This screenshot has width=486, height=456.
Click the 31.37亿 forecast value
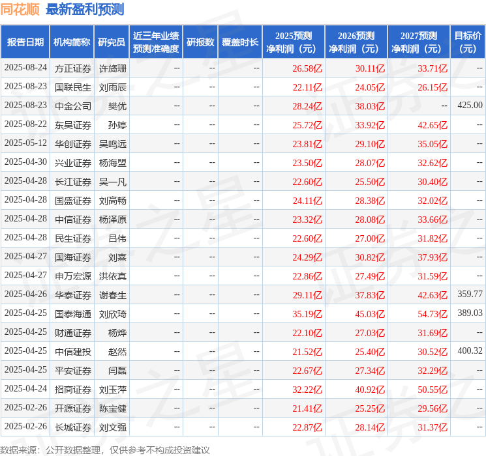click(x=433, y=427)
